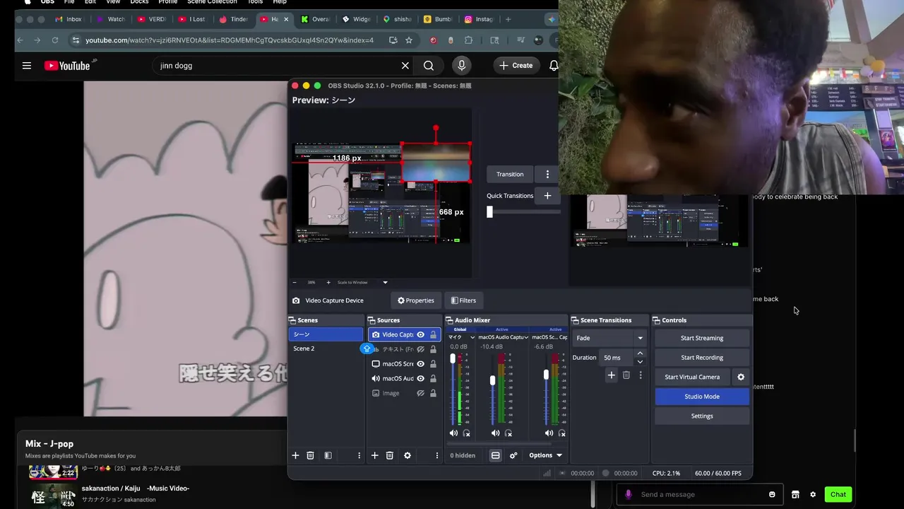This screenshot has width=904, height=509.
Task: Hide the Video Capture source
Action: tap(421, 334)
